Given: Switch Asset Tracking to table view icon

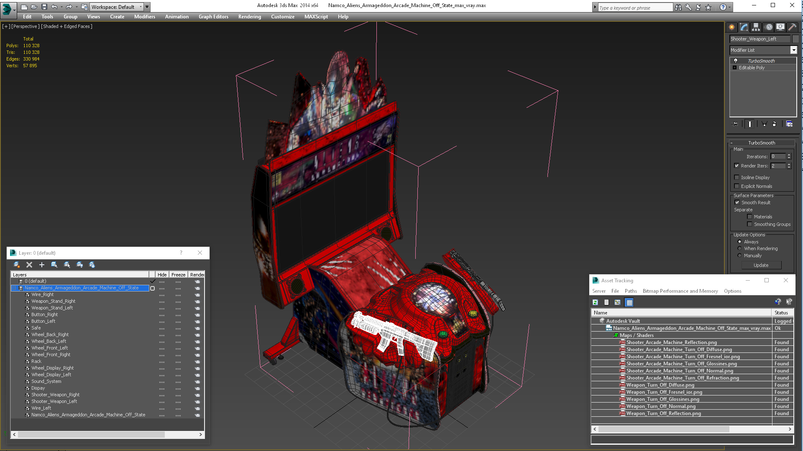Looking at the screenshot, I should 629,302.
